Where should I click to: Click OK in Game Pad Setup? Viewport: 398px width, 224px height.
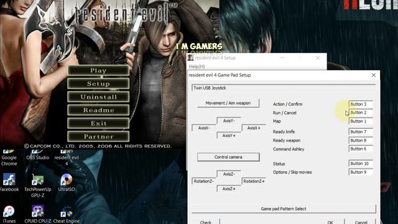[x=330, y=222]
